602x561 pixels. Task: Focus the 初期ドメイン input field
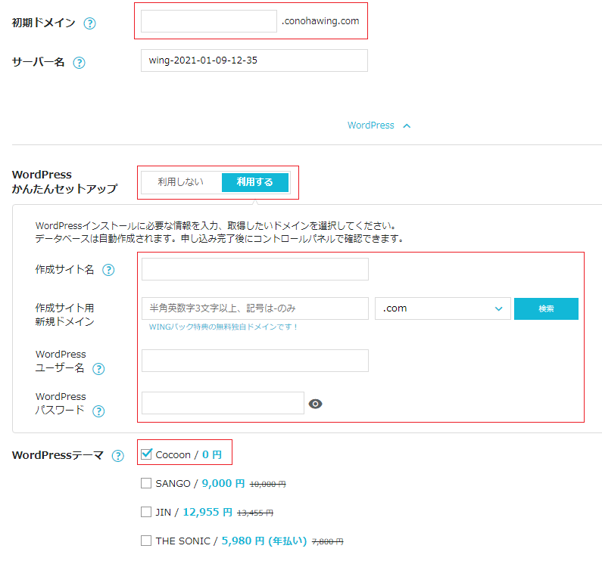coord(209,21)
